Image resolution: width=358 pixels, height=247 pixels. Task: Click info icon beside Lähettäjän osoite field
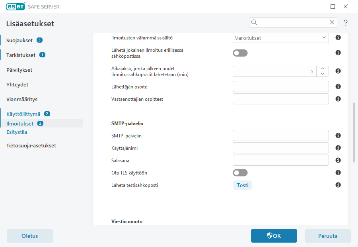click(x=338, y=86)
